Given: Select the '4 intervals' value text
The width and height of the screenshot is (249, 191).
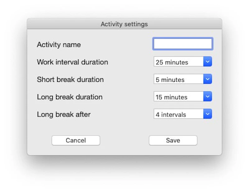Looking at the screenshot, I should (171, 115).
